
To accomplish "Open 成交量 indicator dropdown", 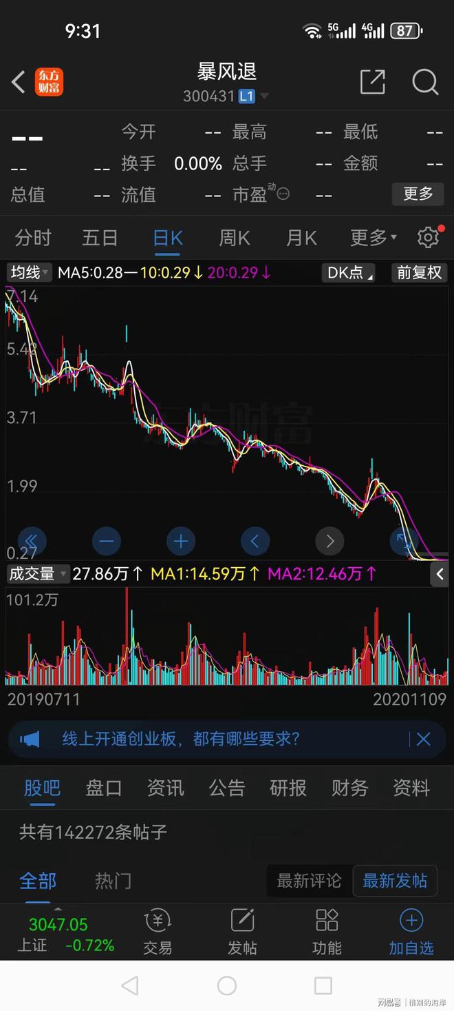I will point(38,573).
